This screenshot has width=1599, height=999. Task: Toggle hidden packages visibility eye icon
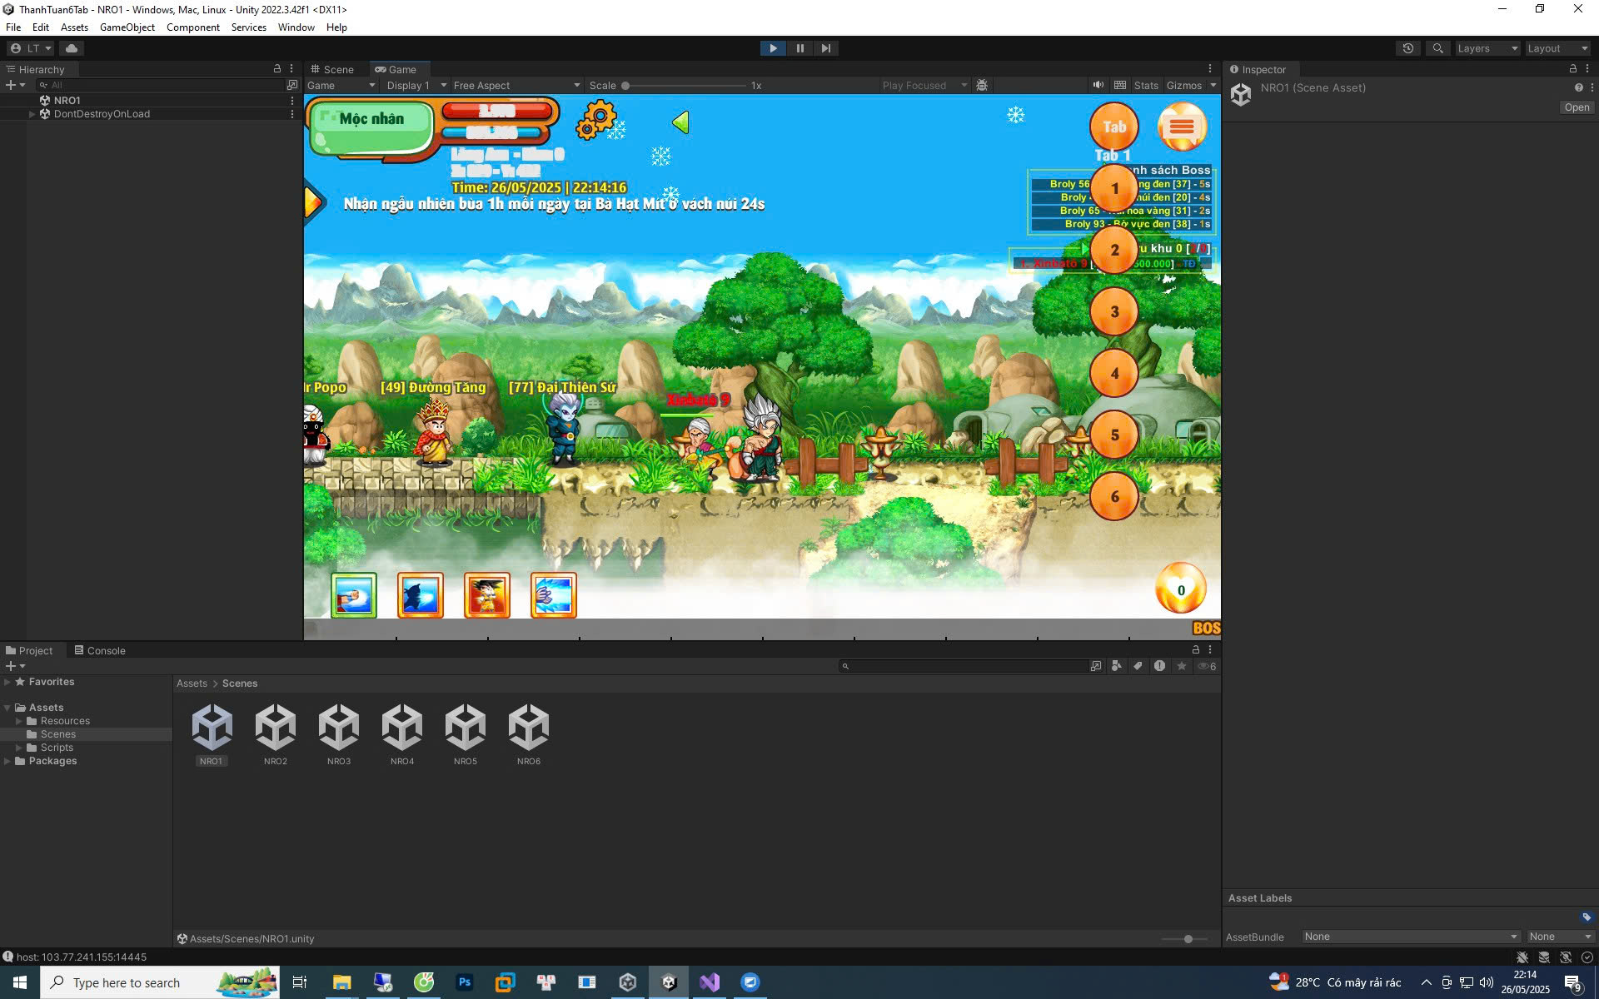pyautogui.click(x=1207, y=666)
